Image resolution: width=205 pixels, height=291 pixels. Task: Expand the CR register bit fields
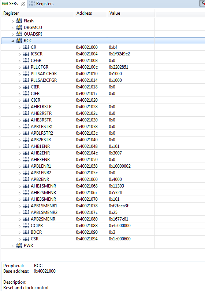pyautogui.click(x=19, y=48)
